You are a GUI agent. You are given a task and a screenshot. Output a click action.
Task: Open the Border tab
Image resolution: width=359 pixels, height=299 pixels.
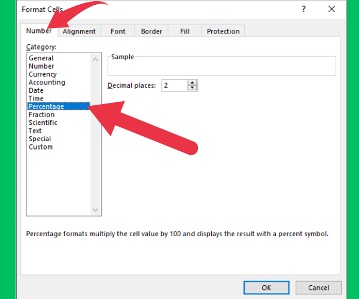(x=151, y=31)
